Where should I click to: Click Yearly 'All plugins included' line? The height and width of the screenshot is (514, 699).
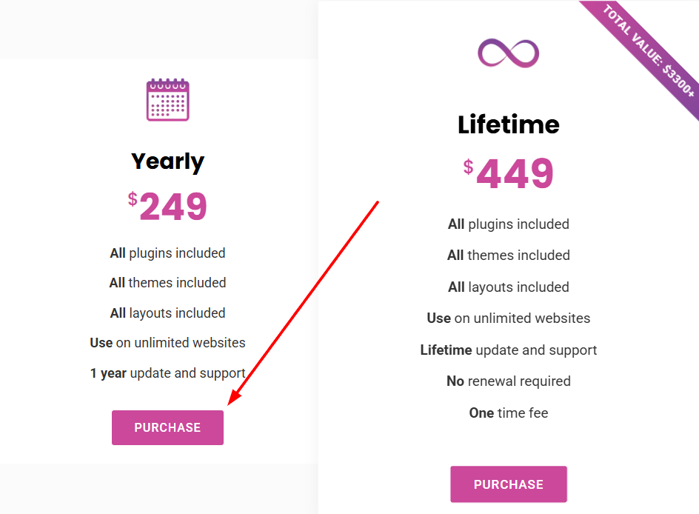[167, 253]
